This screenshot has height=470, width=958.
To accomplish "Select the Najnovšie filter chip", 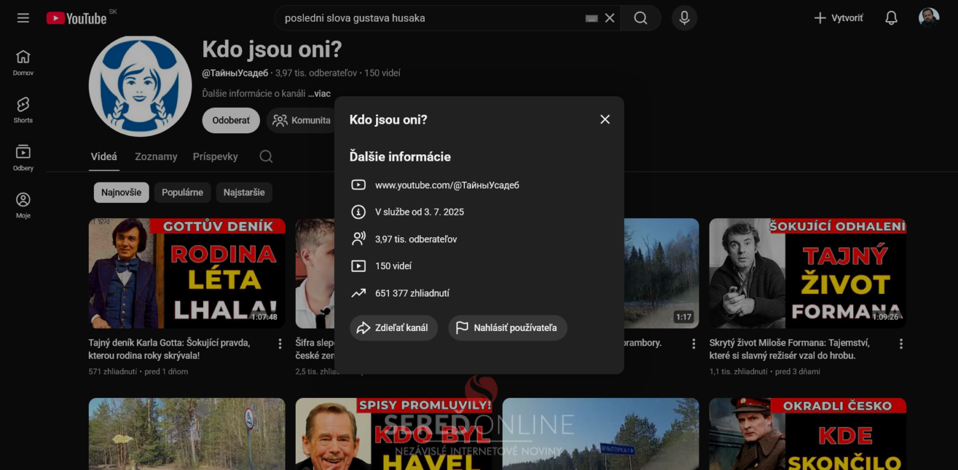I will (121, 193).
